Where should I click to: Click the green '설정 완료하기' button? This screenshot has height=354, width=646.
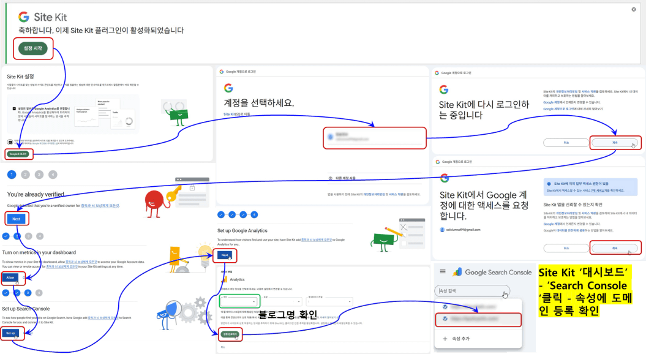coord(230,334)
